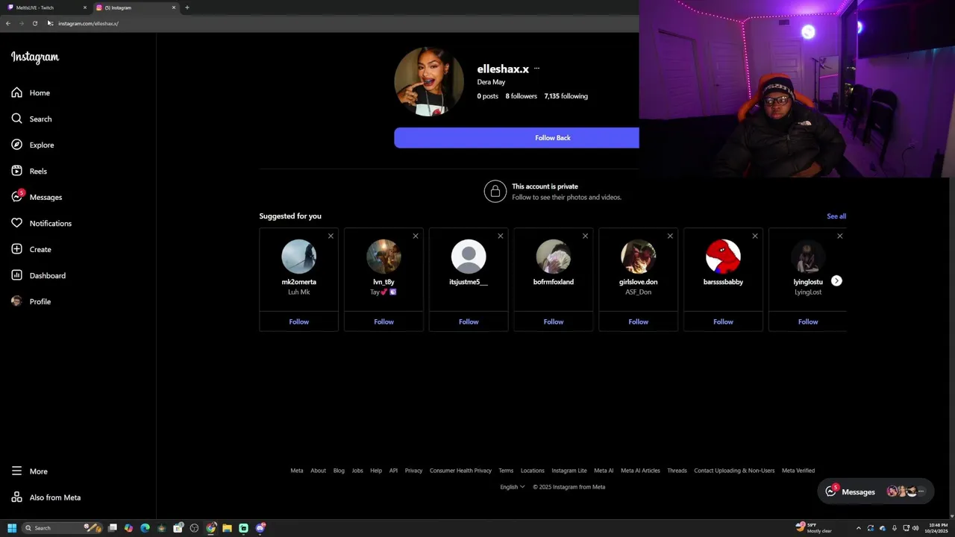Follow girlslove.don

pos(639,322)
